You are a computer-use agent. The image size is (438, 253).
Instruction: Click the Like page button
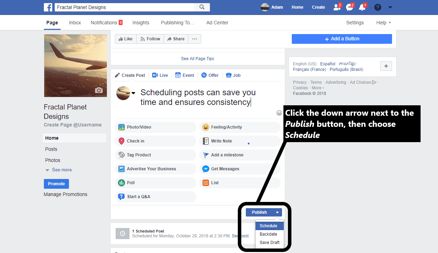click(x=126, y=39)
